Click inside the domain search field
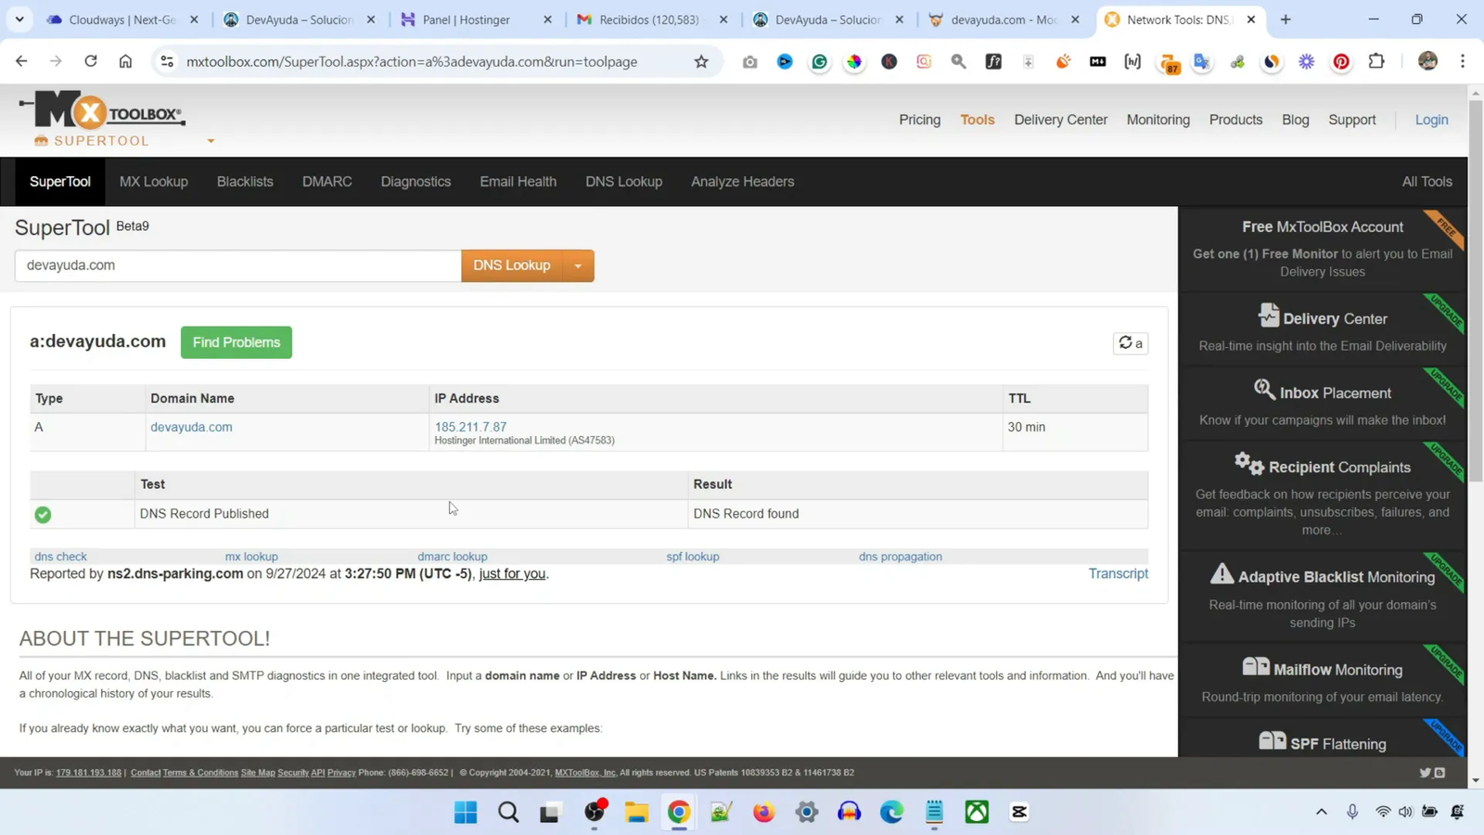 coord(237,265)
